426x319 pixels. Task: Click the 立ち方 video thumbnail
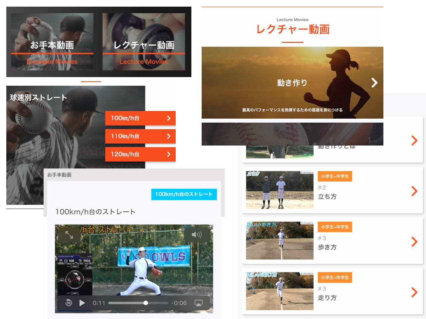pos(280,190)
